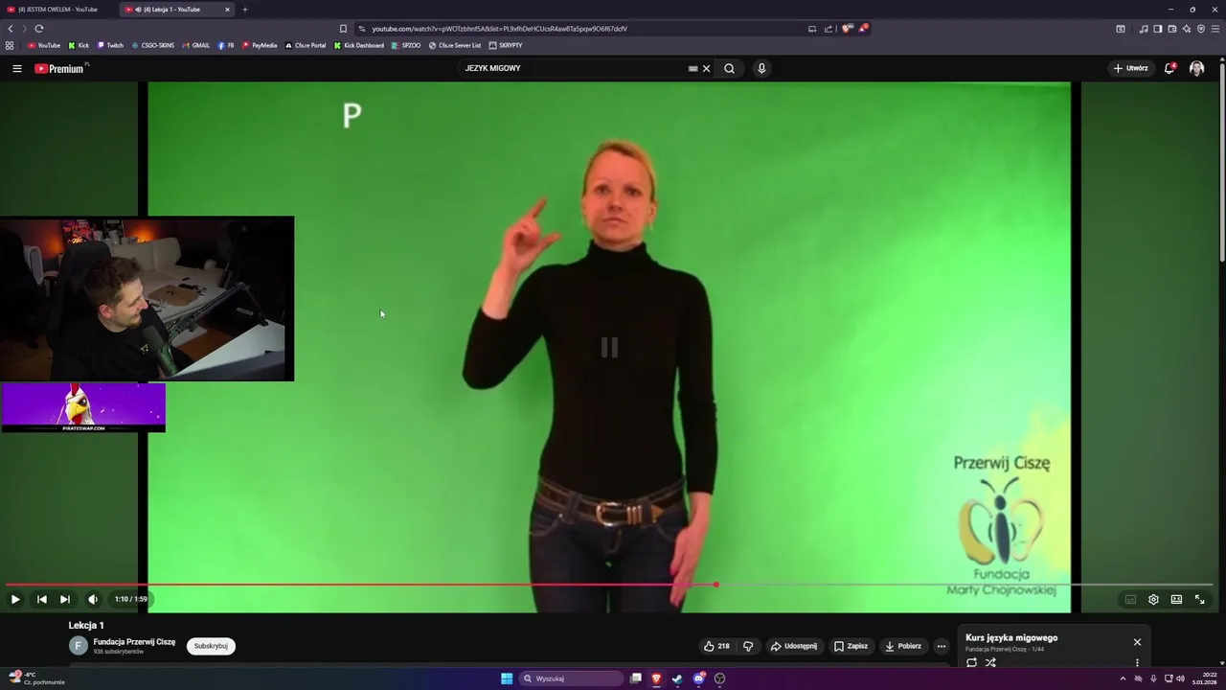The image size is (1226, 690).
Task: Click the Udostępnij share button
Action: coord(794,646)
